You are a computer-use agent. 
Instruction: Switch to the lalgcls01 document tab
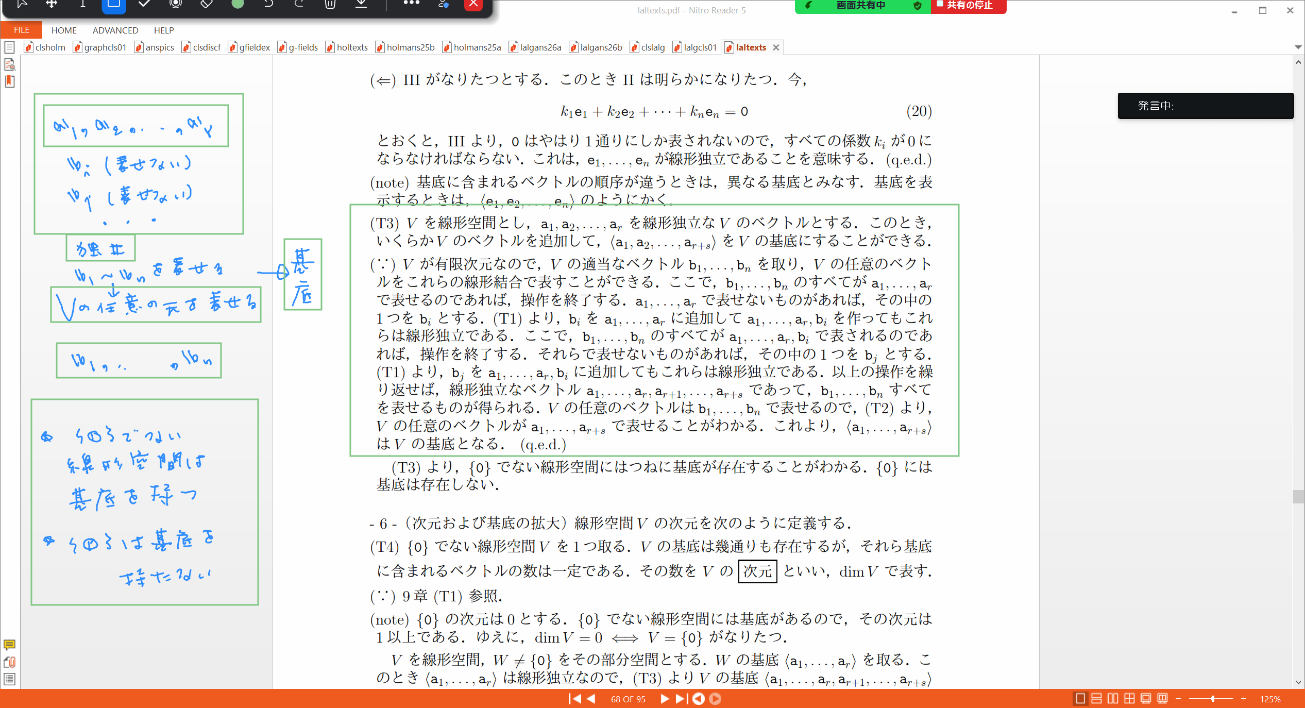(x=695, y=47)
